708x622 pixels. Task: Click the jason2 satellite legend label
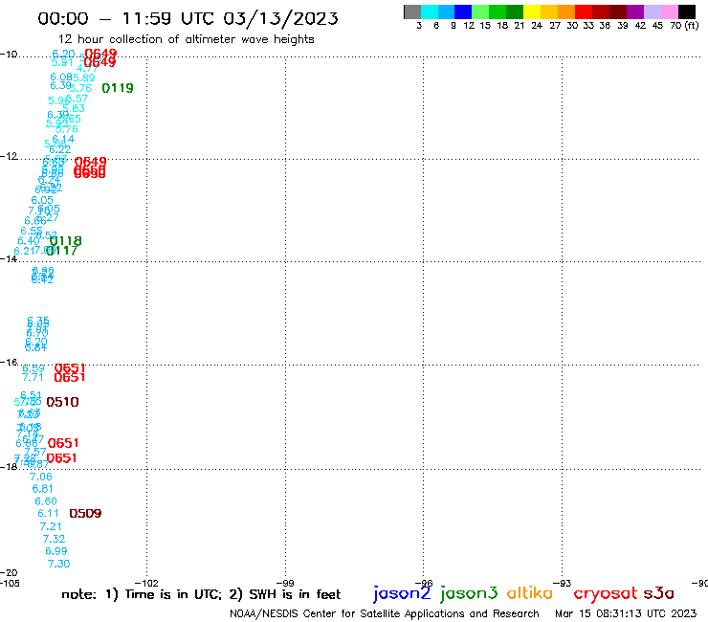402,593
